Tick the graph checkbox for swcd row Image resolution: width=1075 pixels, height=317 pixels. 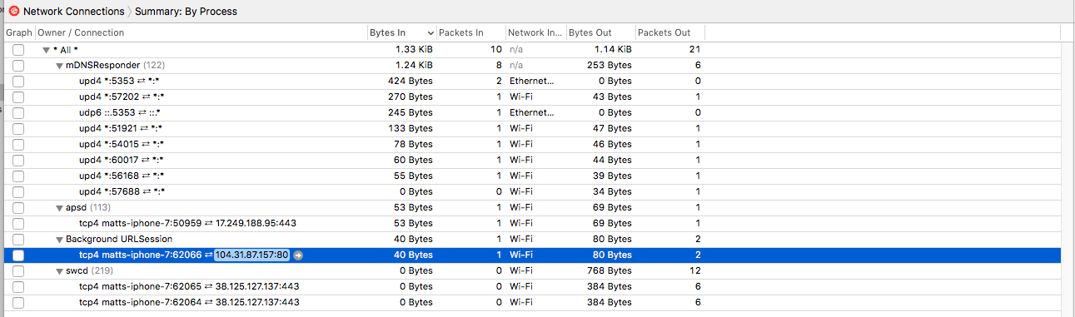tap(17, 270)
